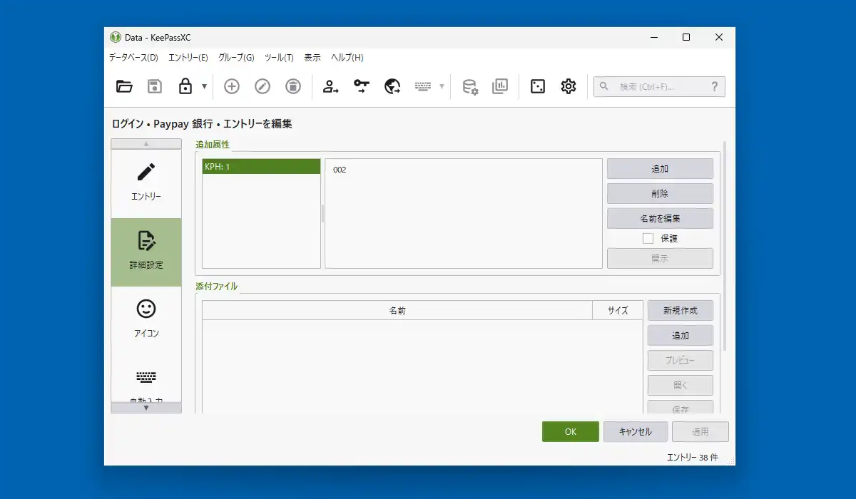Click the attribute value field showing 002
Viewport: 856px width, 499px height.
point(464,213)
